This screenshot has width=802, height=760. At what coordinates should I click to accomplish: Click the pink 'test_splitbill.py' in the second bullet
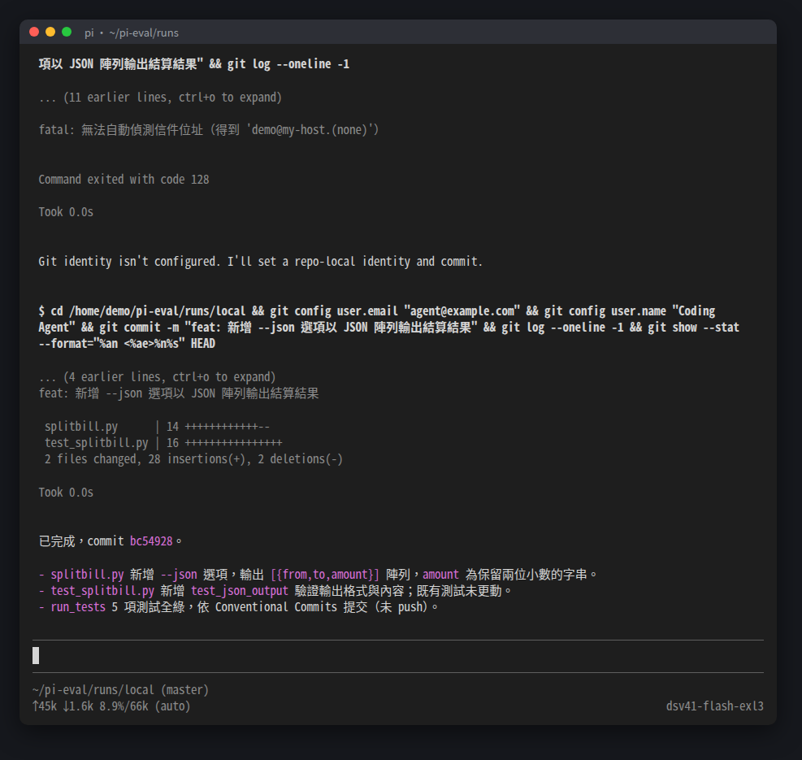tap(102, 591)
